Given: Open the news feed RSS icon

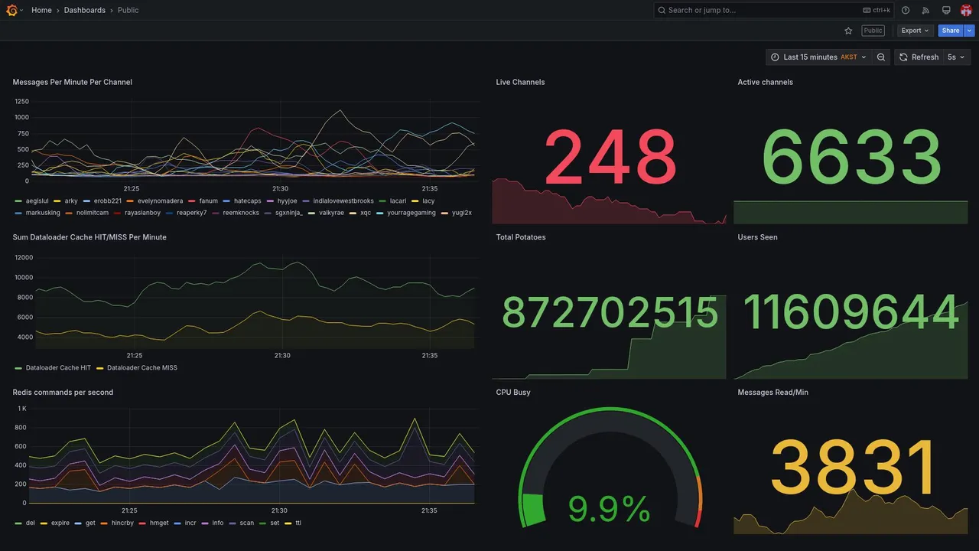Looking at the screenshot, I should (925, 10).
